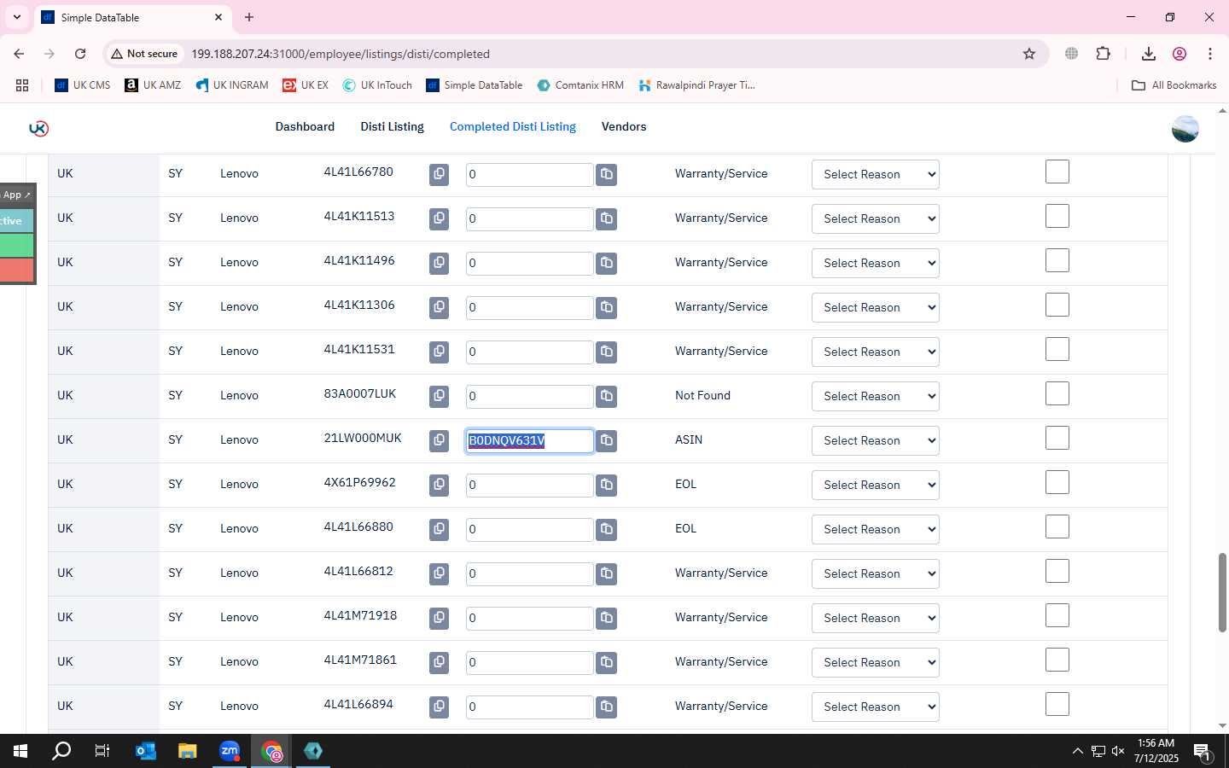The height and width of the screenshot is (768, 1229).
Task: Open the Disti Listing nav item
Action: click(x=392, y=127)
